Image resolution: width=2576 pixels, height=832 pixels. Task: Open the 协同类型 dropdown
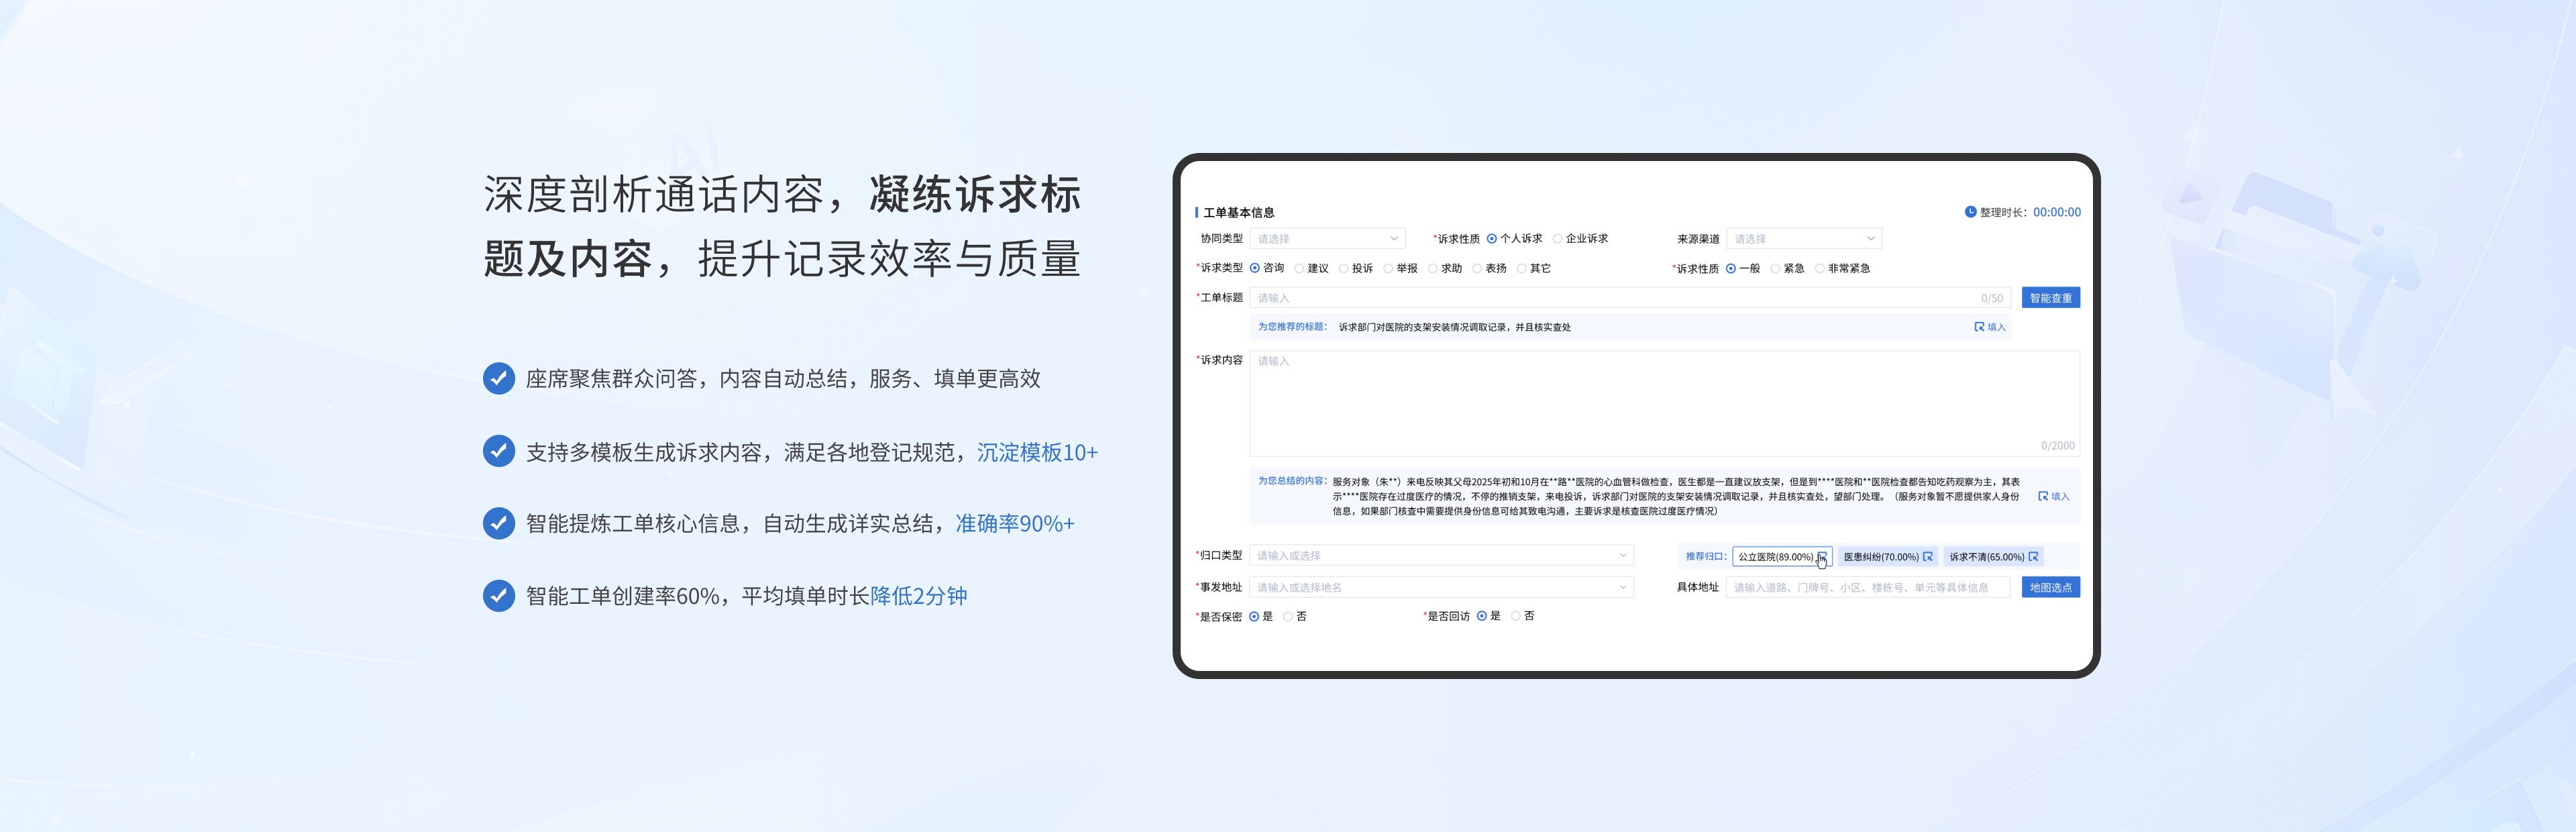tap(1327, 239)
